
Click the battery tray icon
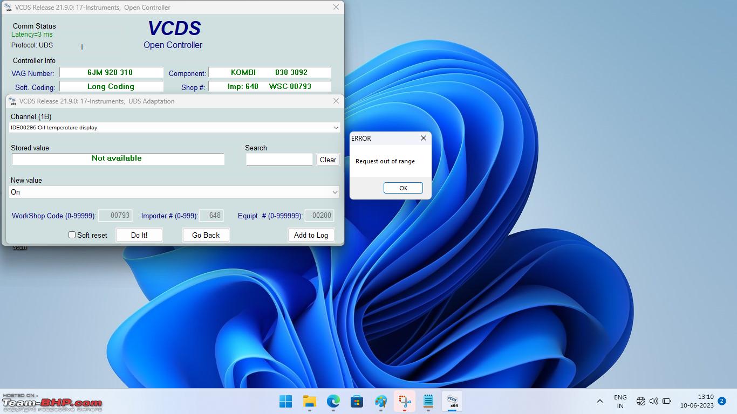[x=667, y=401]
